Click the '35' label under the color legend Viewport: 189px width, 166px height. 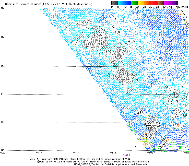(x=157, y=7)
